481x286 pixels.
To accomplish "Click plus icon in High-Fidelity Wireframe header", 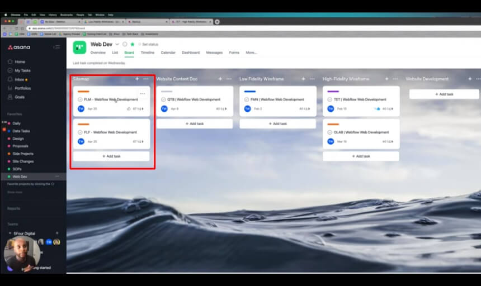I will coord(386,79).
